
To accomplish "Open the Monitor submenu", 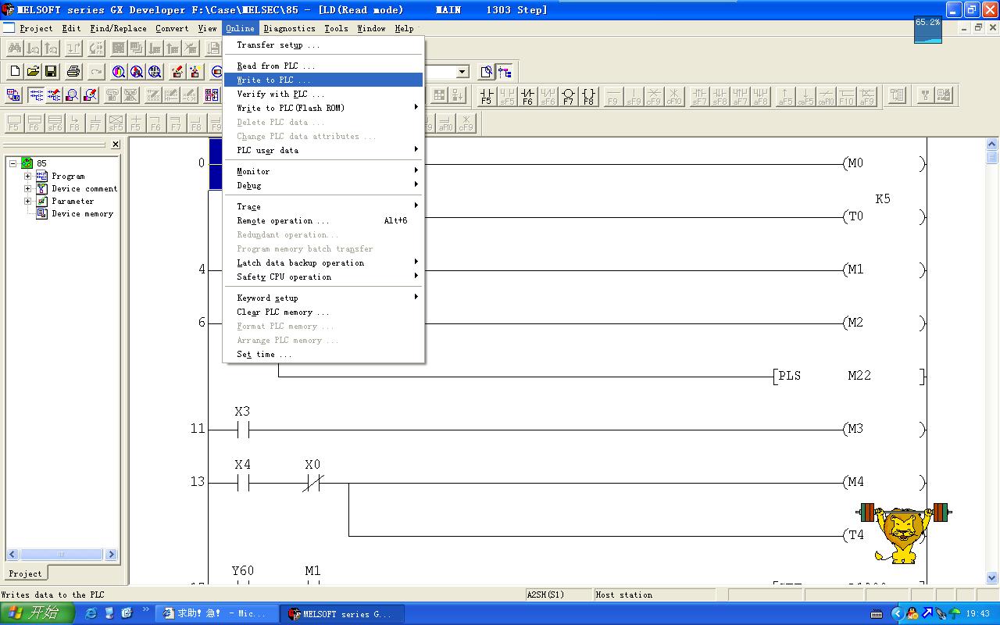I will [253, 171].
